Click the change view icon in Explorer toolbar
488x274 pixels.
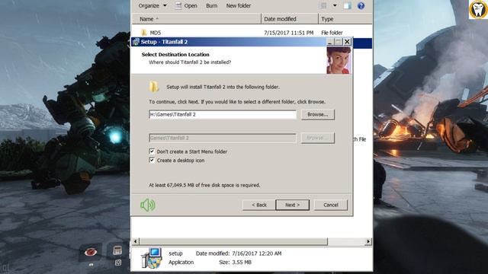[323, 5]
